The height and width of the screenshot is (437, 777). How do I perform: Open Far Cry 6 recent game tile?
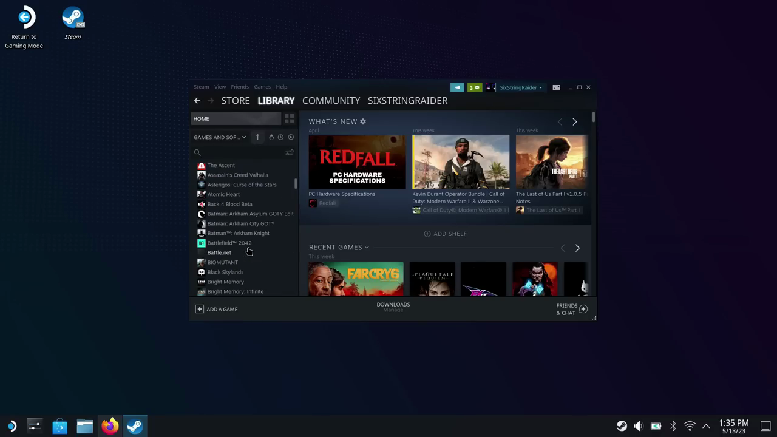point(356,279)
